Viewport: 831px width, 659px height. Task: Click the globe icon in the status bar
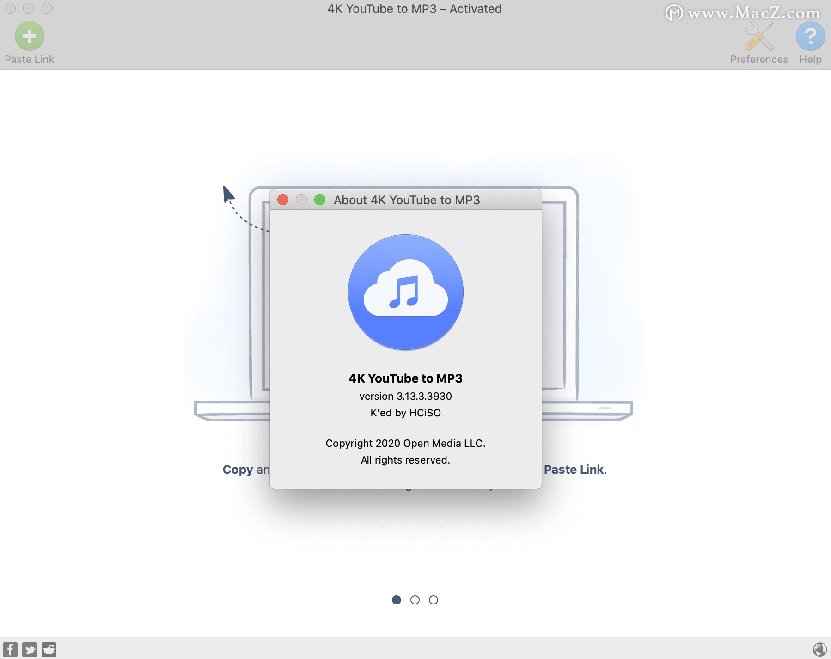[819, 649]
